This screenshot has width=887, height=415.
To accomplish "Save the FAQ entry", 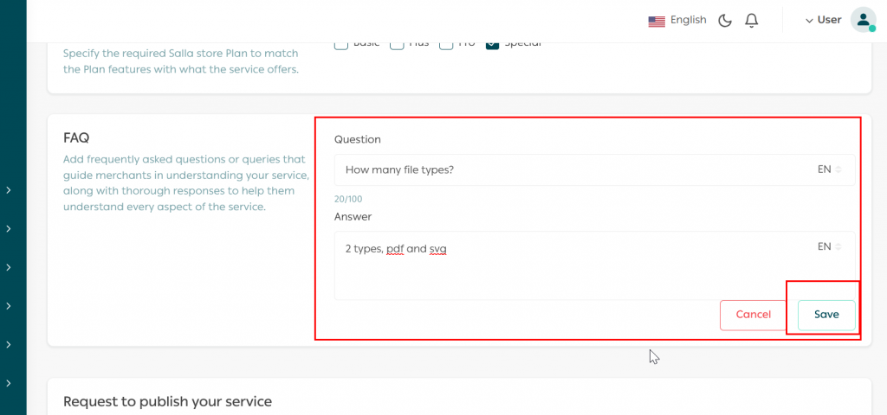I will (826, 315).
